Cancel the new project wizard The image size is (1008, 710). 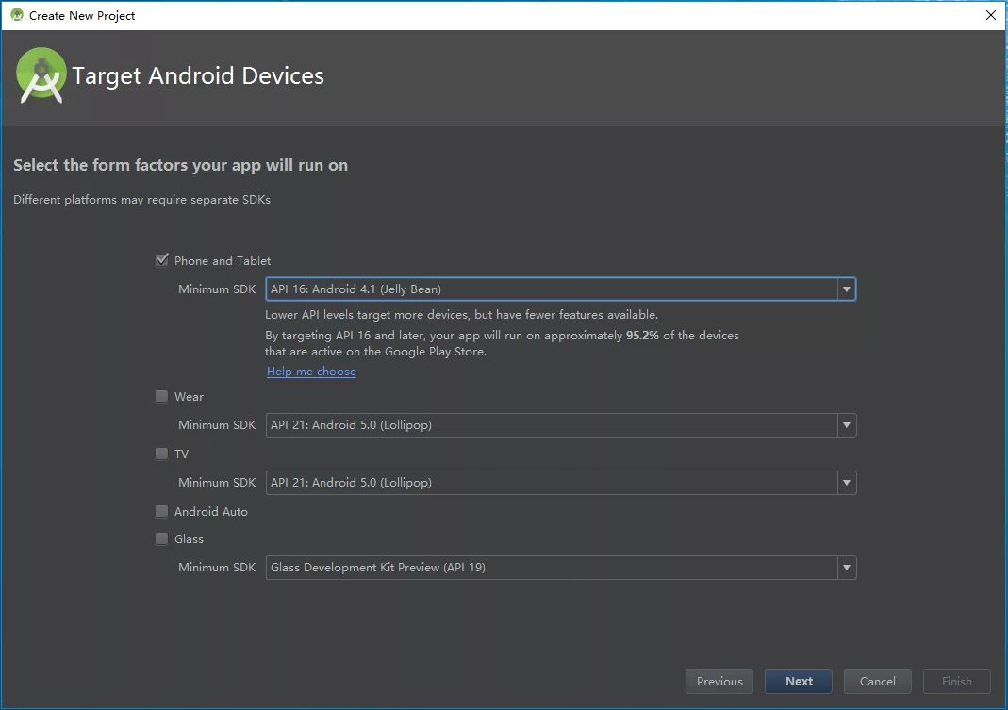tap(878, 681)
